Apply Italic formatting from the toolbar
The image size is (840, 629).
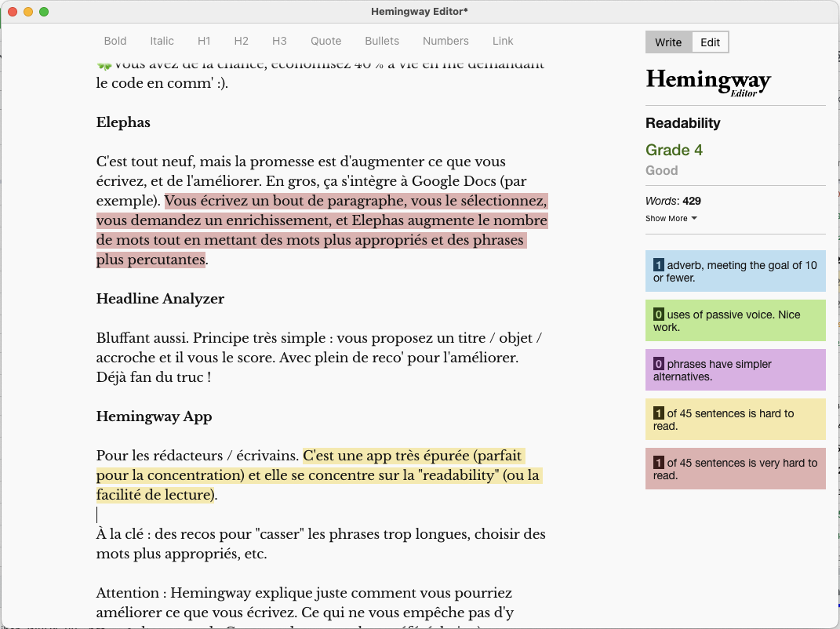point(162,41)
